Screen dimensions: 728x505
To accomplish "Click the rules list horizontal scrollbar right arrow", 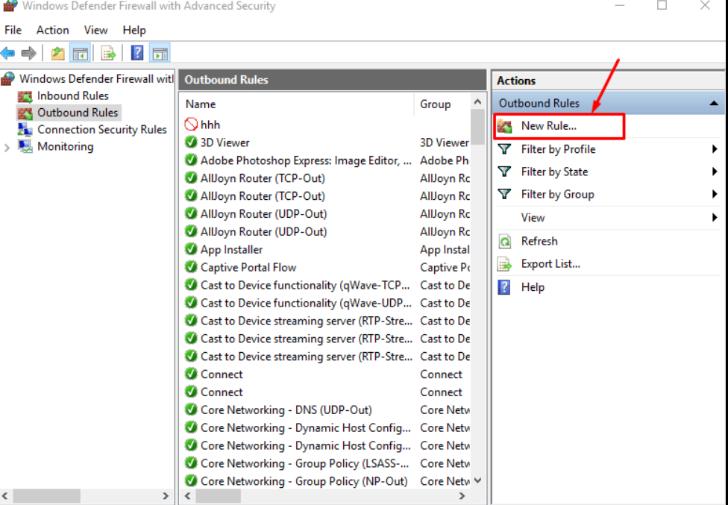I will click(462, 496).
